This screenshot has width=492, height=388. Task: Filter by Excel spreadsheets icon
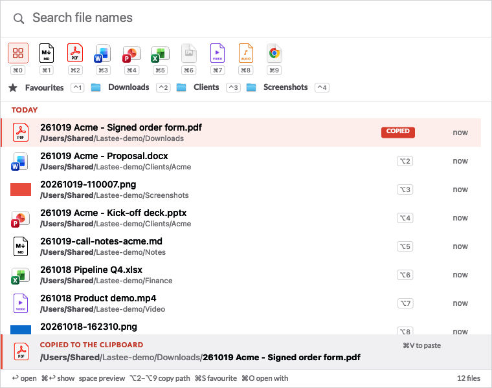(x=160, y=54)
